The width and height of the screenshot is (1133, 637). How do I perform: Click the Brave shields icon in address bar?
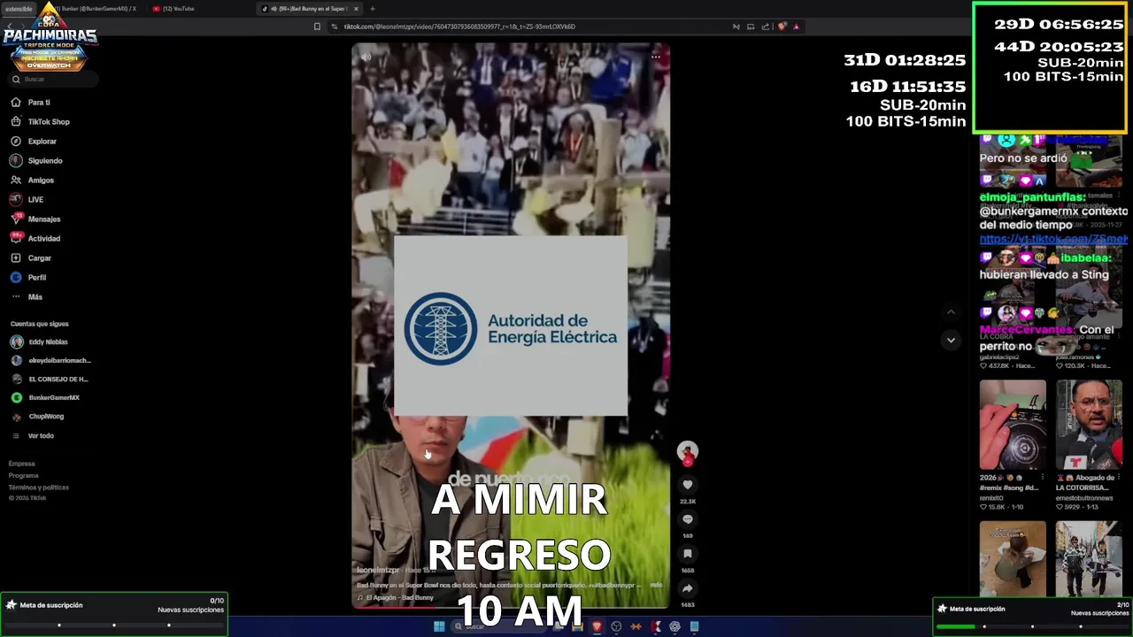coord(782,27)
